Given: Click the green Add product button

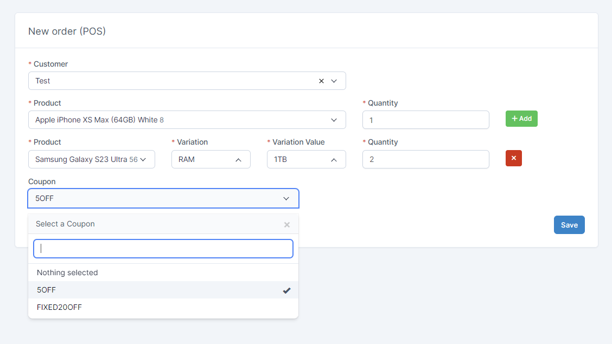Looking at the screenshot, I should pyautogui.click(x=521, y=119).
